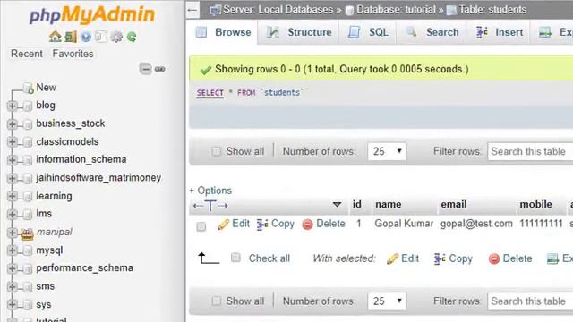The height and width of the screenshot is (322, 573).
Task: Click the phpMyAdmin logo
Action: (x=92, y=15)
